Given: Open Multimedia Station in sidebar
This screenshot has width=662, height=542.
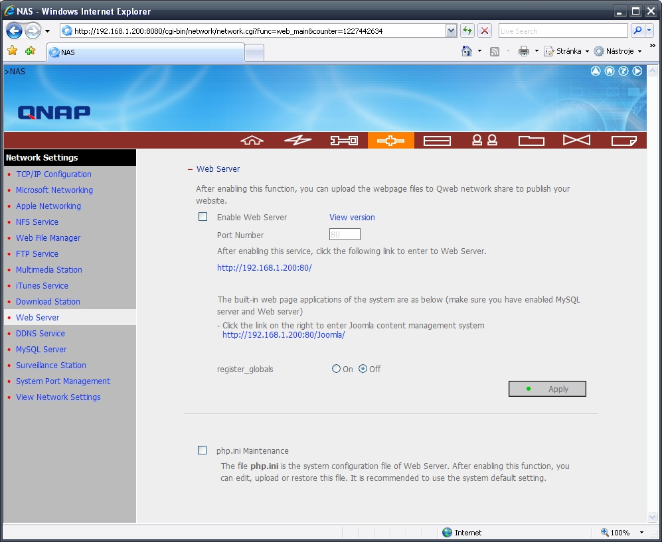Looking at the screenshot, I should [49, 269].
